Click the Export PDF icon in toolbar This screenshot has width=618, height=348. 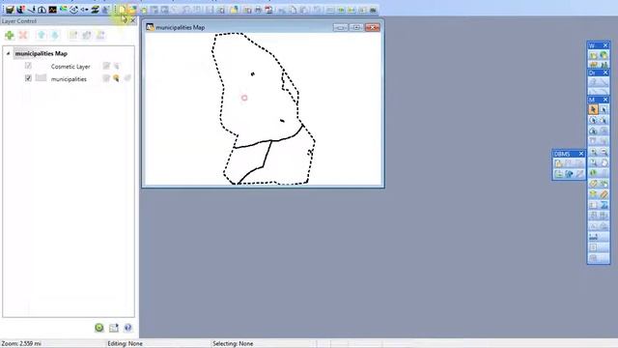tap(268, 10)
